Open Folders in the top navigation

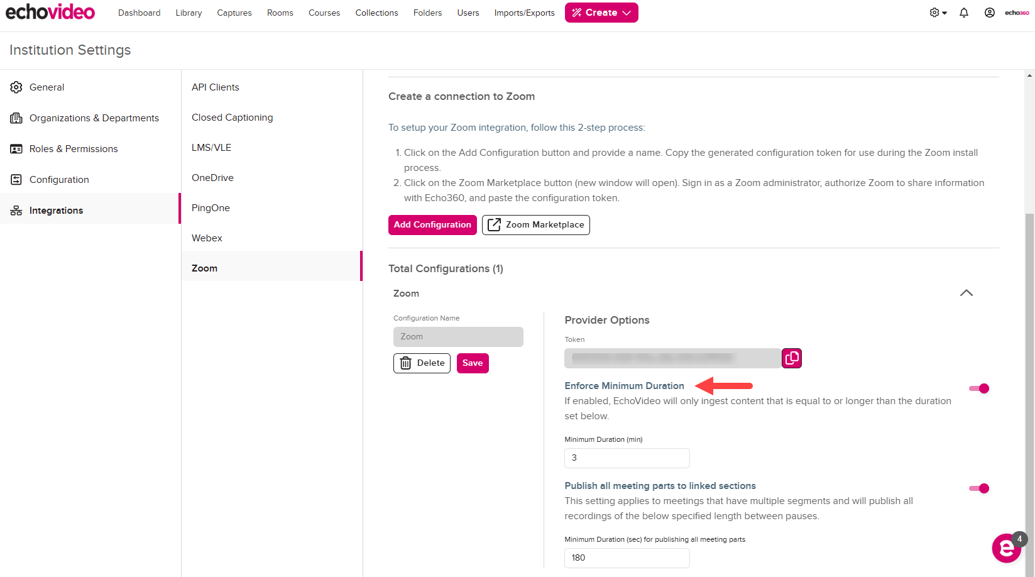tap(427, 13)
